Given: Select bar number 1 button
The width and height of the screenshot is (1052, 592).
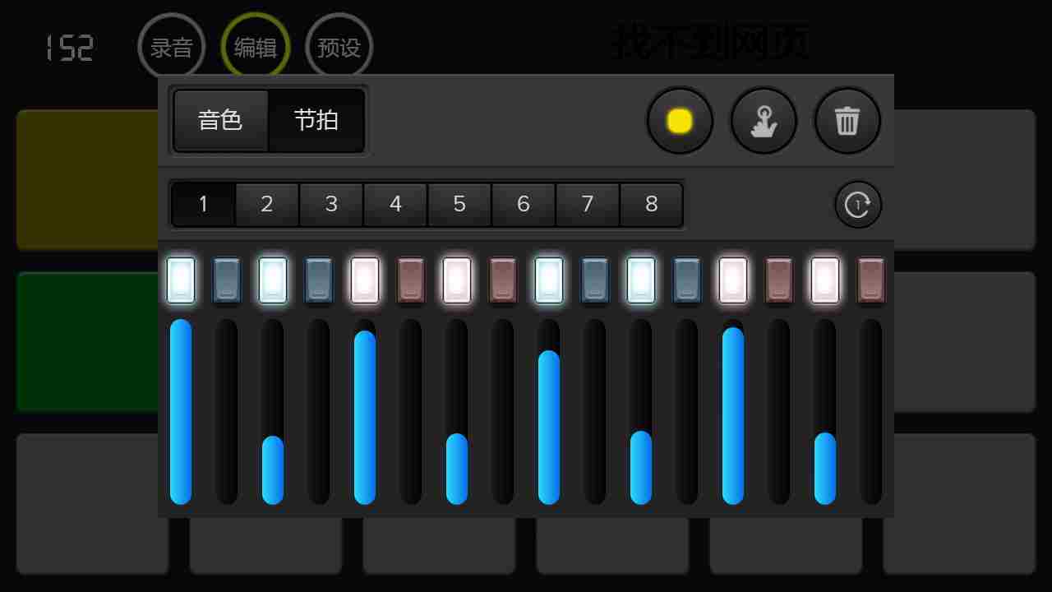Looking at the screenshot, I should tap(202, 204).
